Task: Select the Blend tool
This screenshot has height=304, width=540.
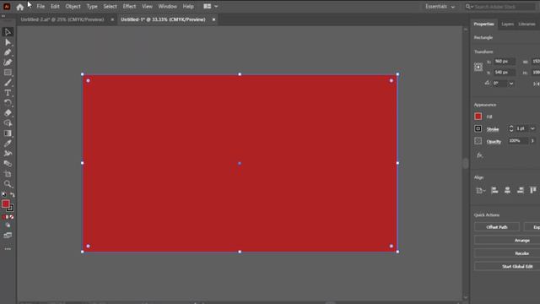Action: point(8,164)
